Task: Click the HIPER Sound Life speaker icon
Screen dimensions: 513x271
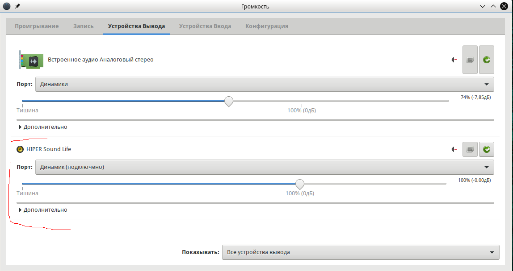Action: coord(20,149)
